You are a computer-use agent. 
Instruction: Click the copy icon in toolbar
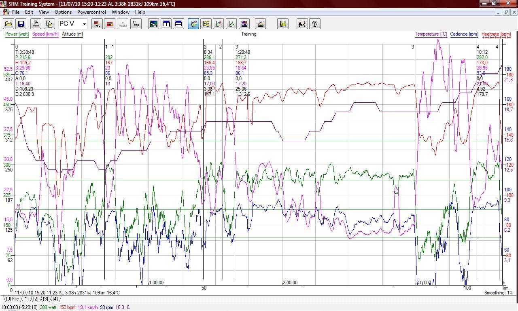[49, 24]
